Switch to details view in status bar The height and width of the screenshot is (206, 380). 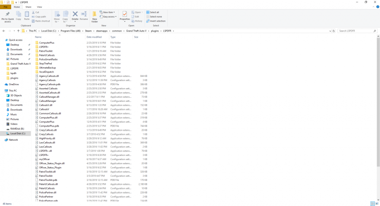373,204
